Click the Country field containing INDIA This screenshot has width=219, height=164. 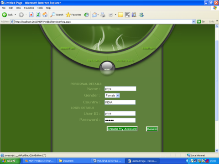click(x=120, y=102)
